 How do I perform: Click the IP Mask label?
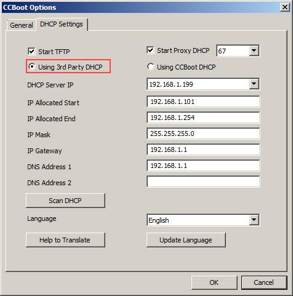click(39, 135)
